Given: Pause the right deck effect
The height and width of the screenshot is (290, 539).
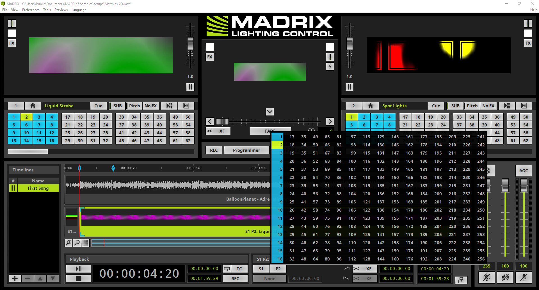Looking at the screenshot, I should [x=350, y=87].
